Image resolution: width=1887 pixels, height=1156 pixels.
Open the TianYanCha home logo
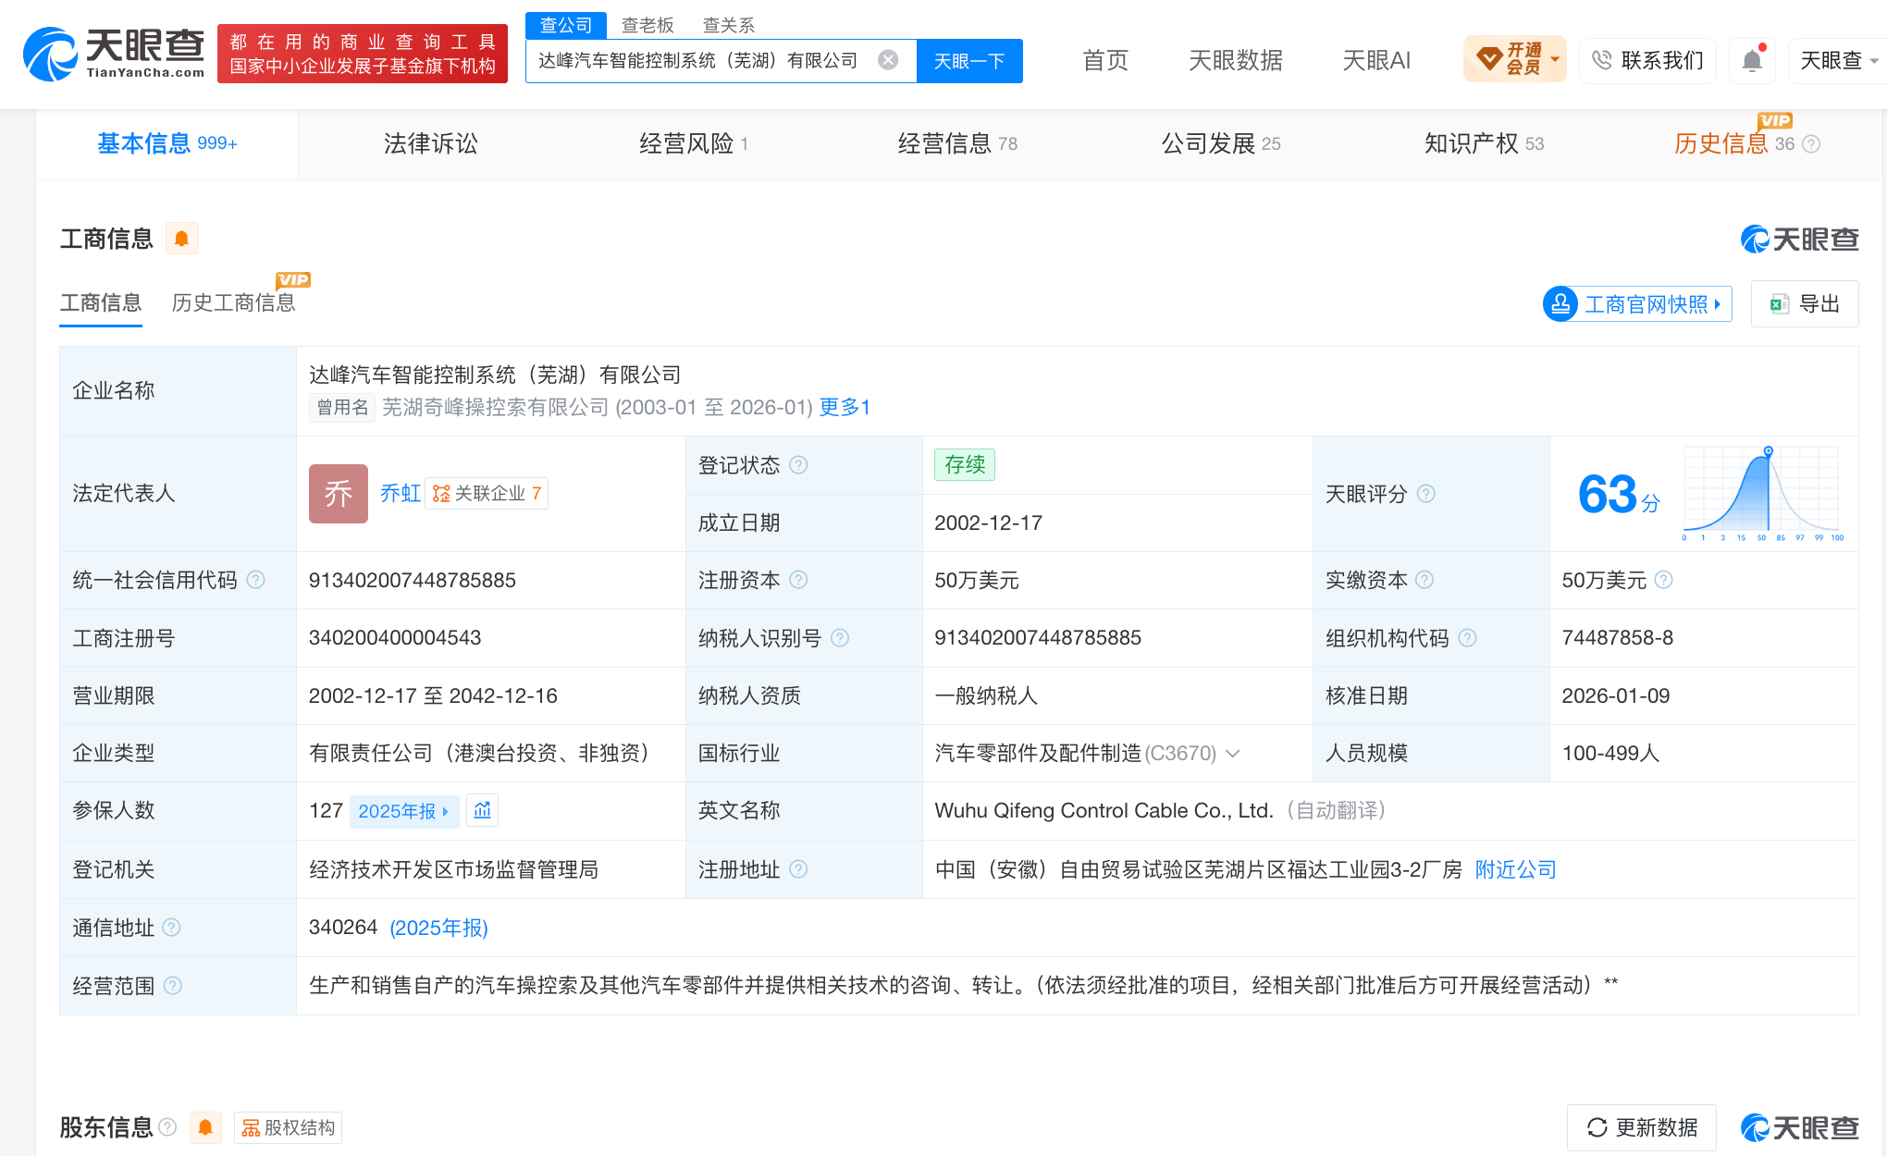click(x=114, y=54)
